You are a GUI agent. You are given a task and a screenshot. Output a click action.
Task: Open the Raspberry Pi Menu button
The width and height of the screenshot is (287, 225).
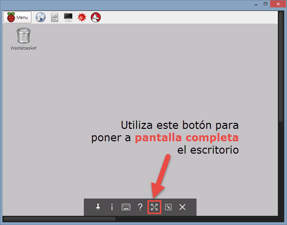(17, 17)
